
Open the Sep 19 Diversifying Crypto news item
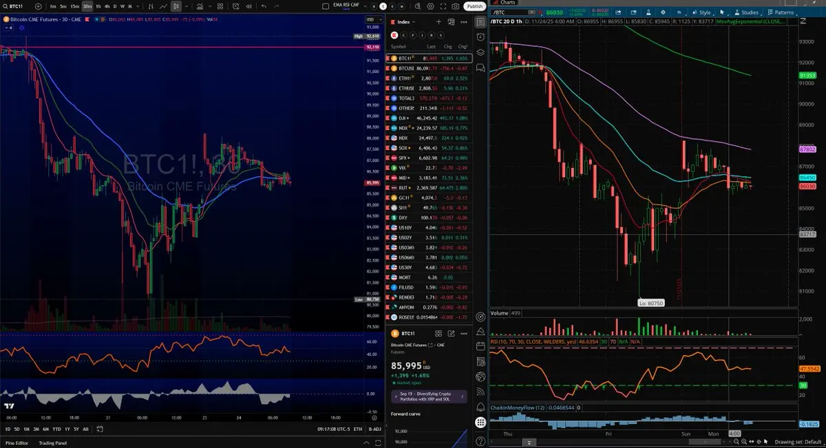(x=429, y=396)
